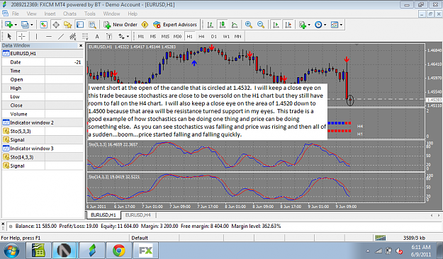Viewport: 443px width, 259px height.
Task: Open the Windows Start menu
Action: point(11,251)
